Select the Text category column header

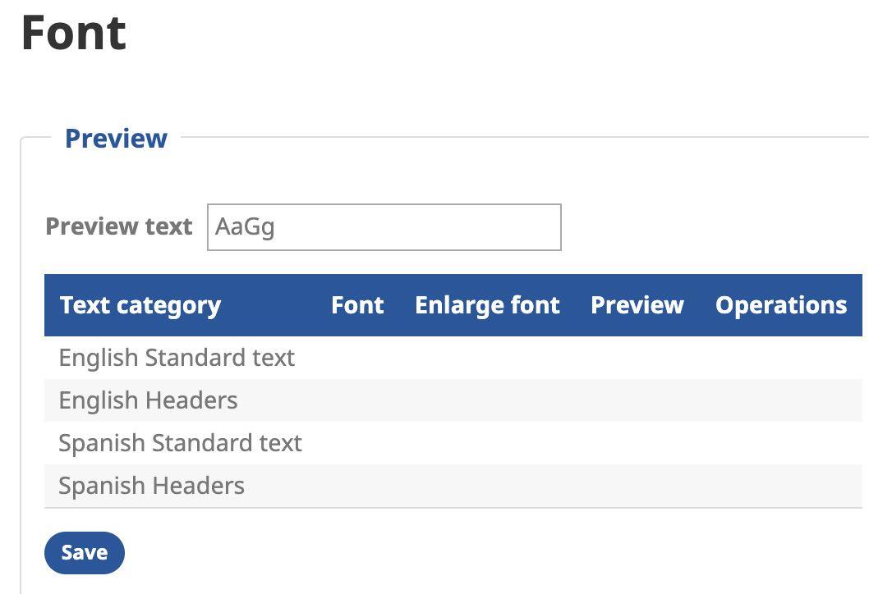click(140, 305)
